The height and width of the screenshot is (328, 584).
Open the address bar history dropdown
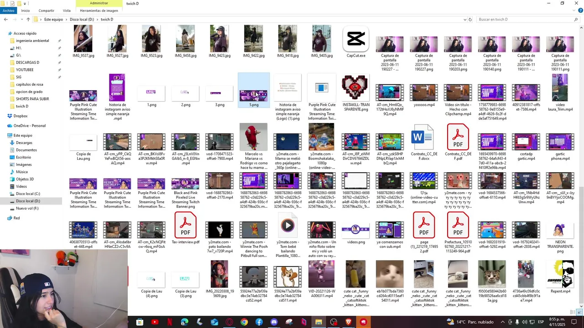coord(464,20)
